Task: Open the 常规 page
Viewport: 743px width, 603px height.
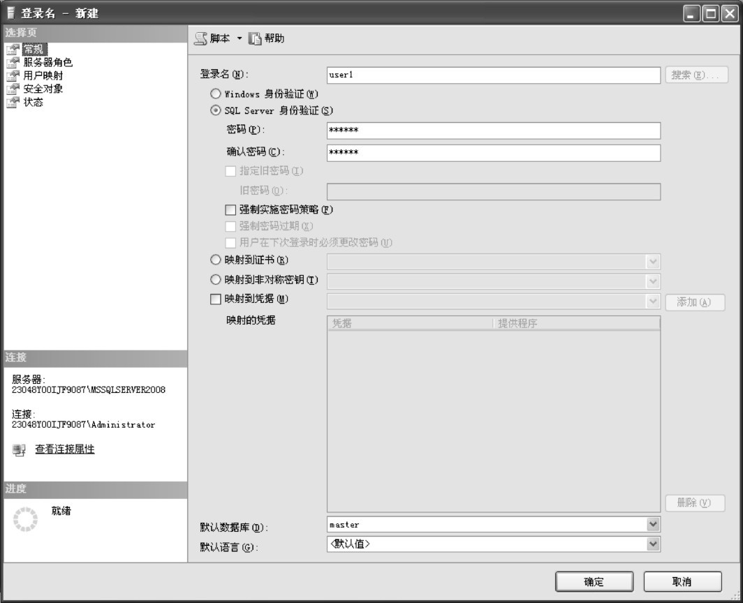Action: pos(34,50)
